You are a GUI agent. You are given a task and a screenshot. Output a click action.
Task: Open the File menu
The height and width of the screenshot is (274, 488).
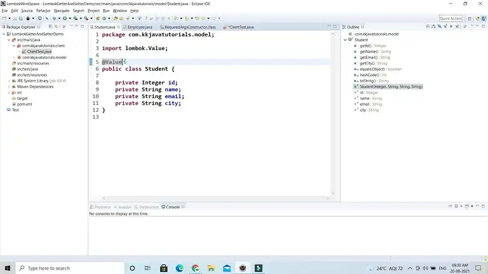tap(4, 11)
